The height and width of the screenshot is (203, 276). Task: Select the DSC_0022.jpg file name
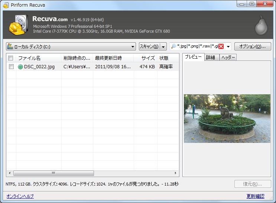[x=39, y=67]
